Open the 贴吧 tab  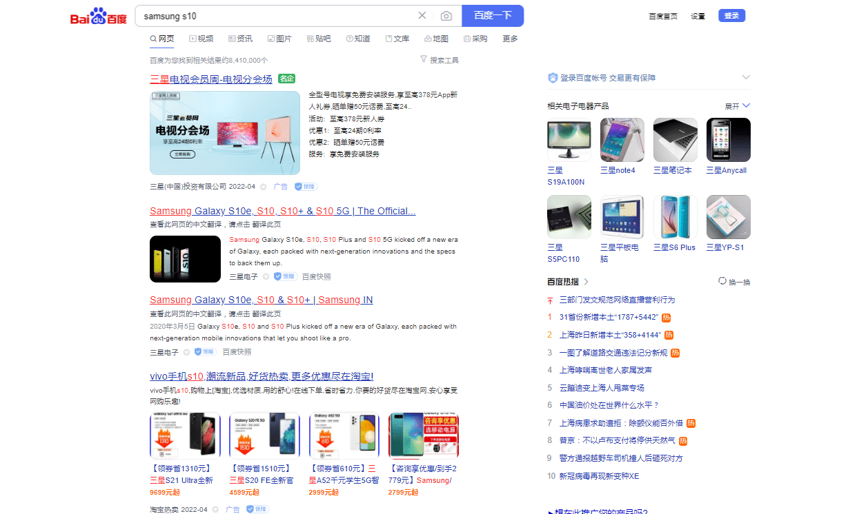click(319, 39)
